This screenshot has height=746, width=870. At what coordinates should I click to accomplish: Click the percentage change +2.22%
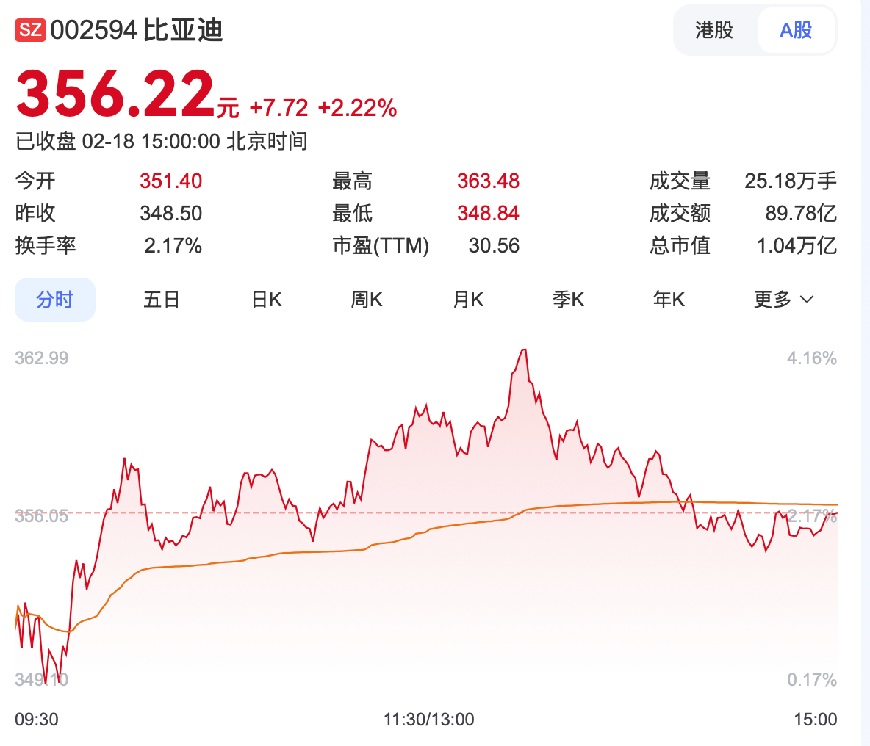[357, 108]
